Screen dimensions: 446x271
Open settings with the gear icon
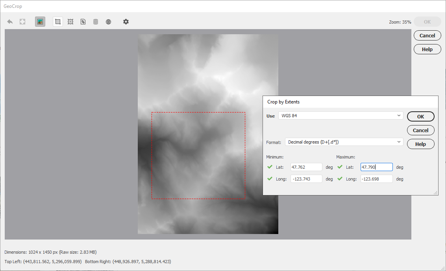click(126, 22)
